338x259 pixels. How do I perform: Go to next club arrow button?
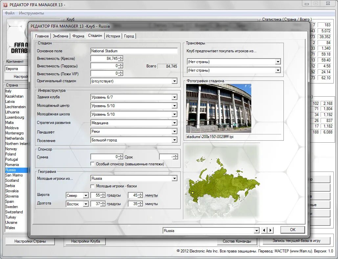point(270,230)
